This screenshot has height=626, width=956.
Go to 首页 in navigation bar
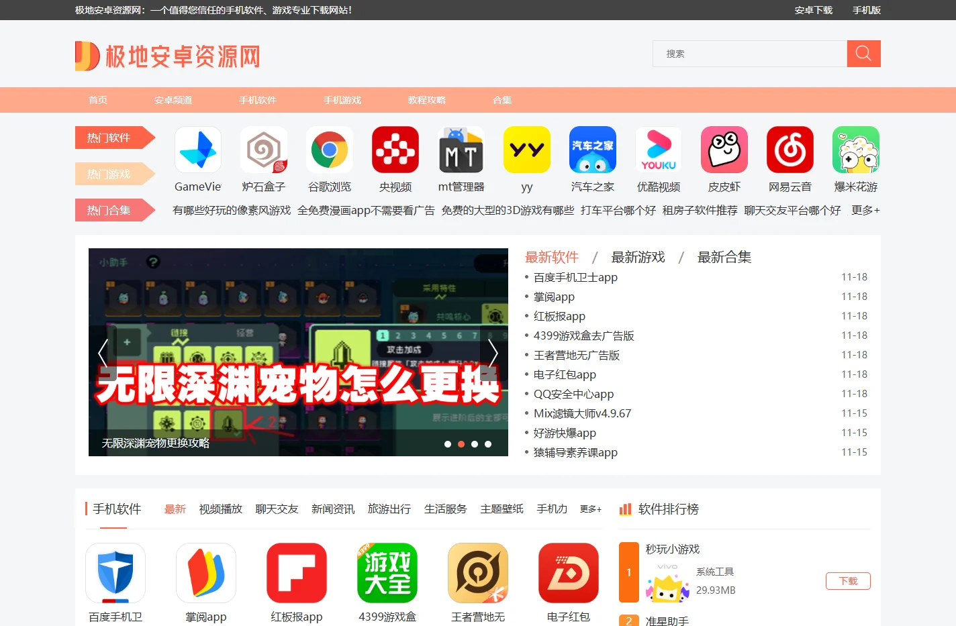pyautogui.click(x=98, y=100)
